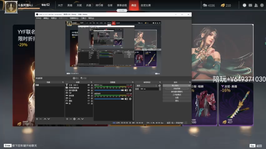Open 桌面音频 audio settings gear

point(130,99)
